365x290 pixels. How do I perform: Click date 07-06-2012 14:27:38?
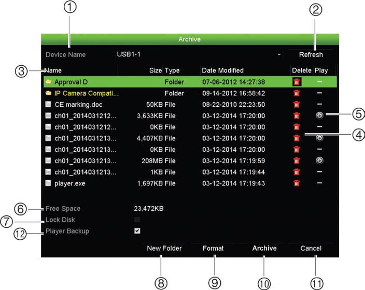tap(233, 82)
